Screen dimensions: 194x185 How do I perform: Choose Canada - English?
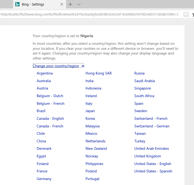coord(50,119)
